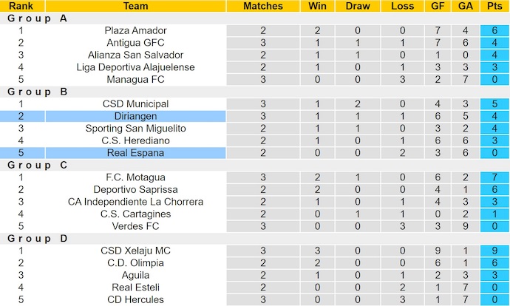
Task: Click F.C. Motagua's 7 points cell
Action: click(491, 177)
